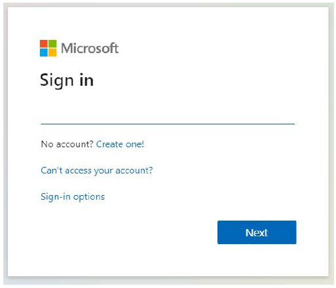Click the "Sign in" heading
The height and width of the screenshot is (288, 336).
click(67, 81)
